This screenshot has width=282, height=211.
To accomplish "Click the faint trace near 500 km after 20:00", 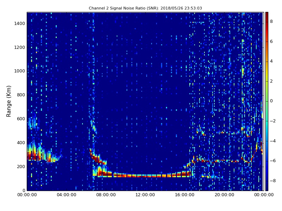I will tap(228, 133).
